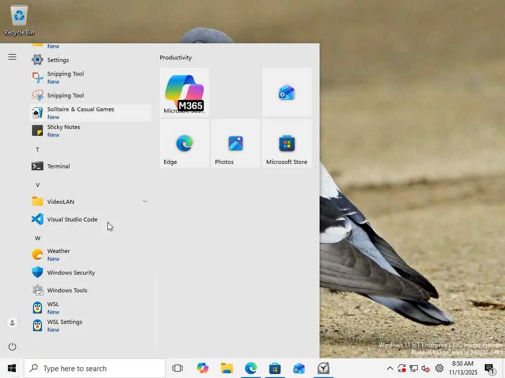Click the sync status tray icon
This screenshot has height=378, width=505.
pyautogui.click(x=401, y=368)
